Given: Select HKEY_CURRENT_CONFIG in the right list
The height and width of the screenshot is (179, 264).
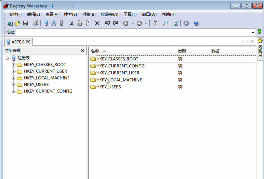Looking at the screenshot, I should pyautogui.click(x=173, y=66).
